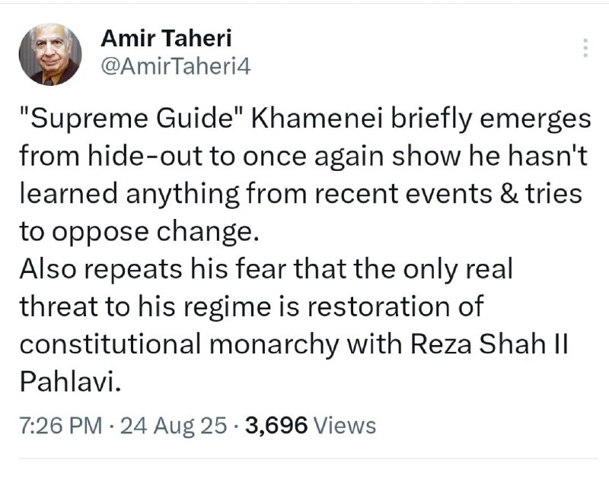Click the "constitutional monarchy" phrase
609x485 pixels.
pos(179,344)
